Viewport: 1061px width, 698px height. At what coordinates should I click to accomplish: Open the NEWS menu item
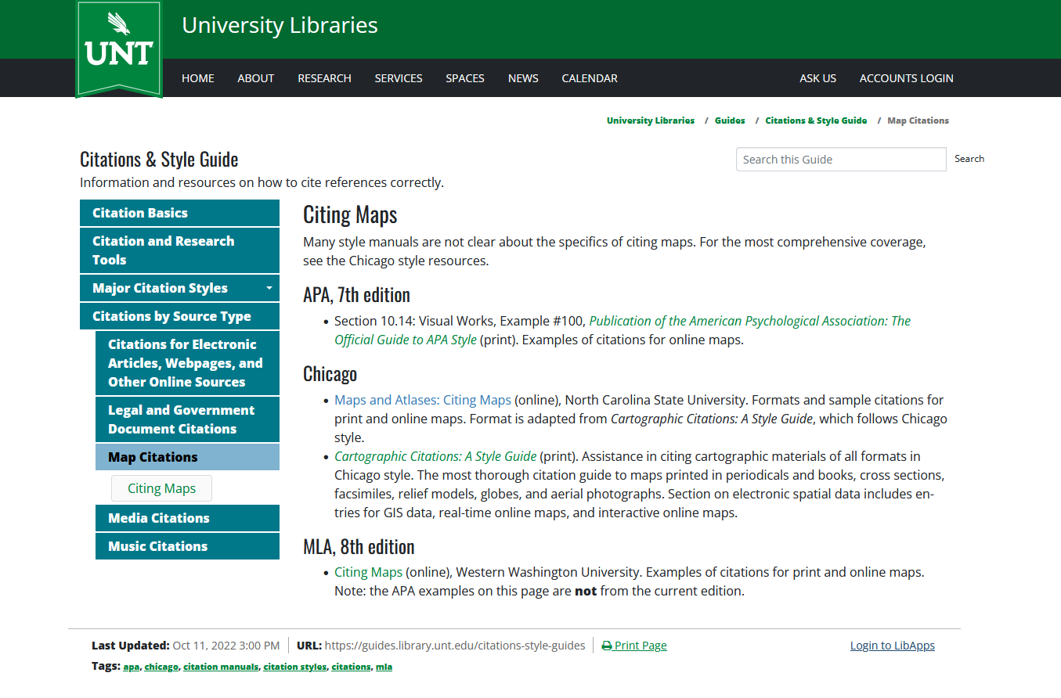523,78
